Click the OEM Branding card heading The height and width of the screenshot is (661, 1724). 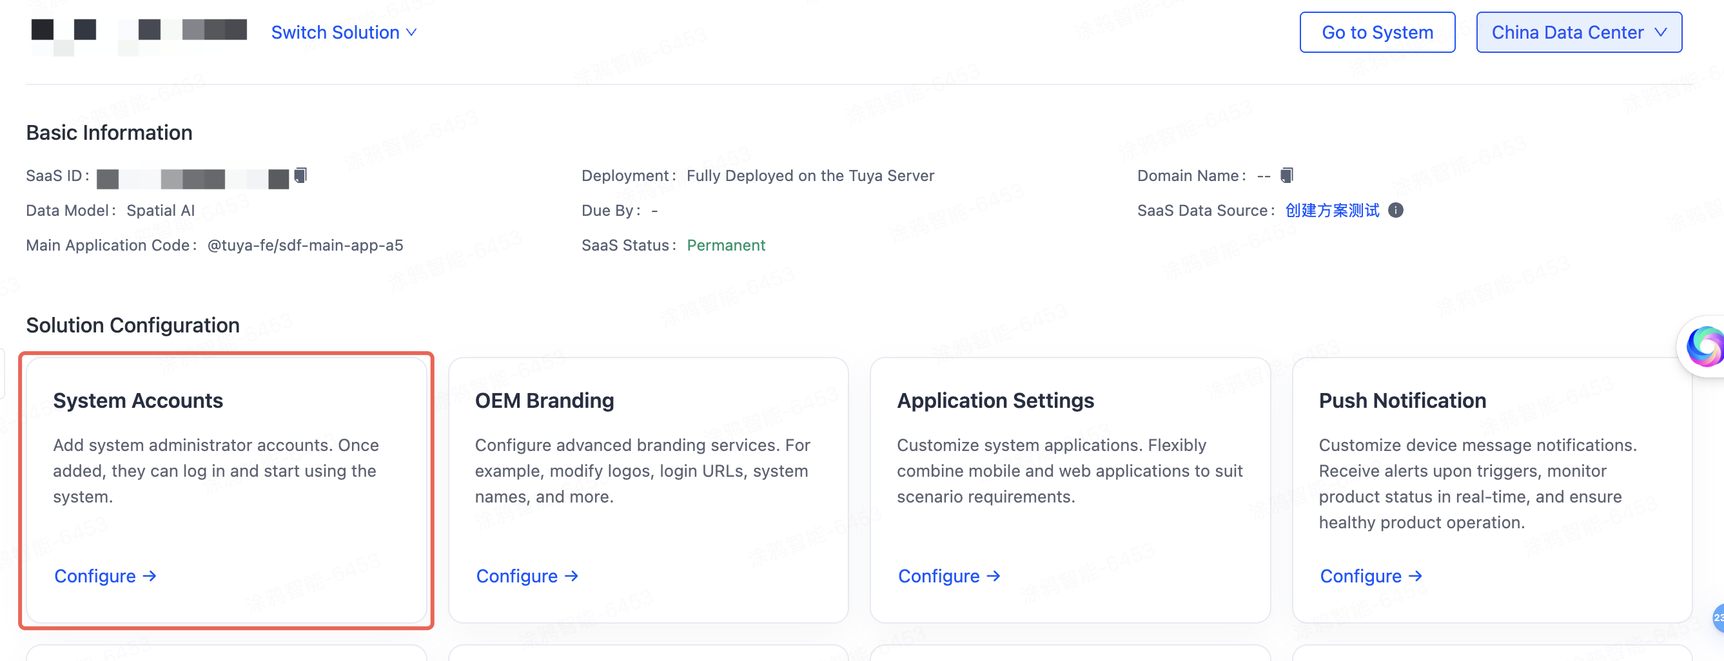pos(544,400)
